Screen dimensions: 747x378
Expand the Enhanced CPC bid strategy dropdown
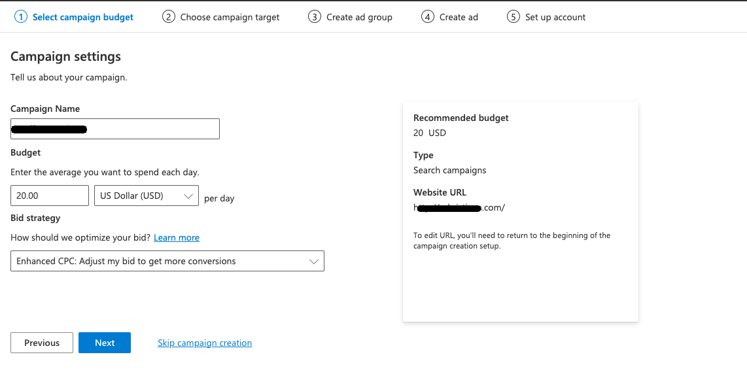(167, 261)
